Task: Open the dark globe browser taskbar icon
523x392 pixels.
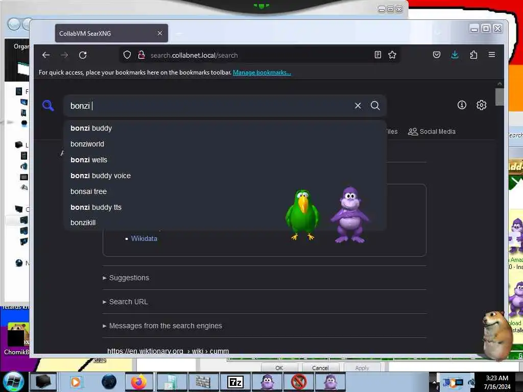Action: 109,382
